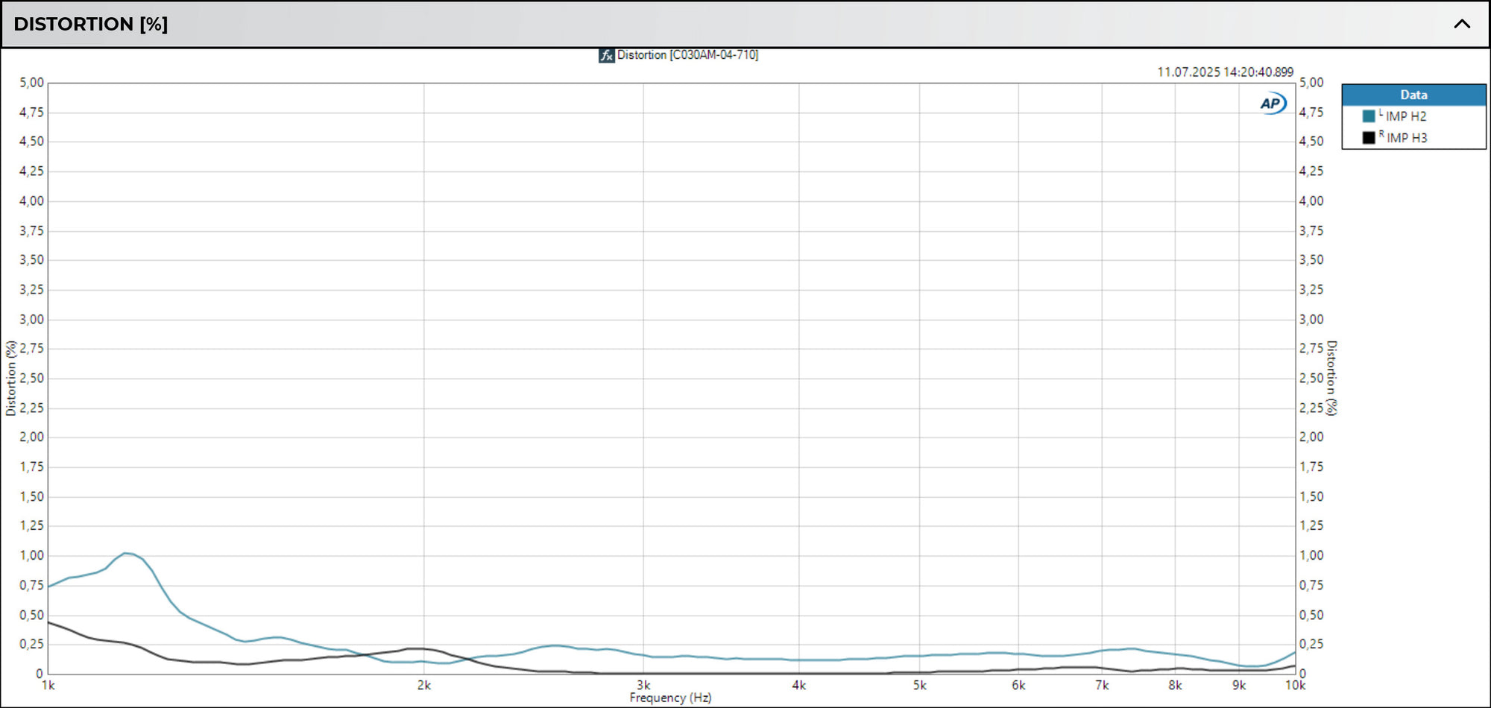The height and width of the screenshot is (708, 1491).
Task: Click the Data legend header bar
Action: 1413,95
